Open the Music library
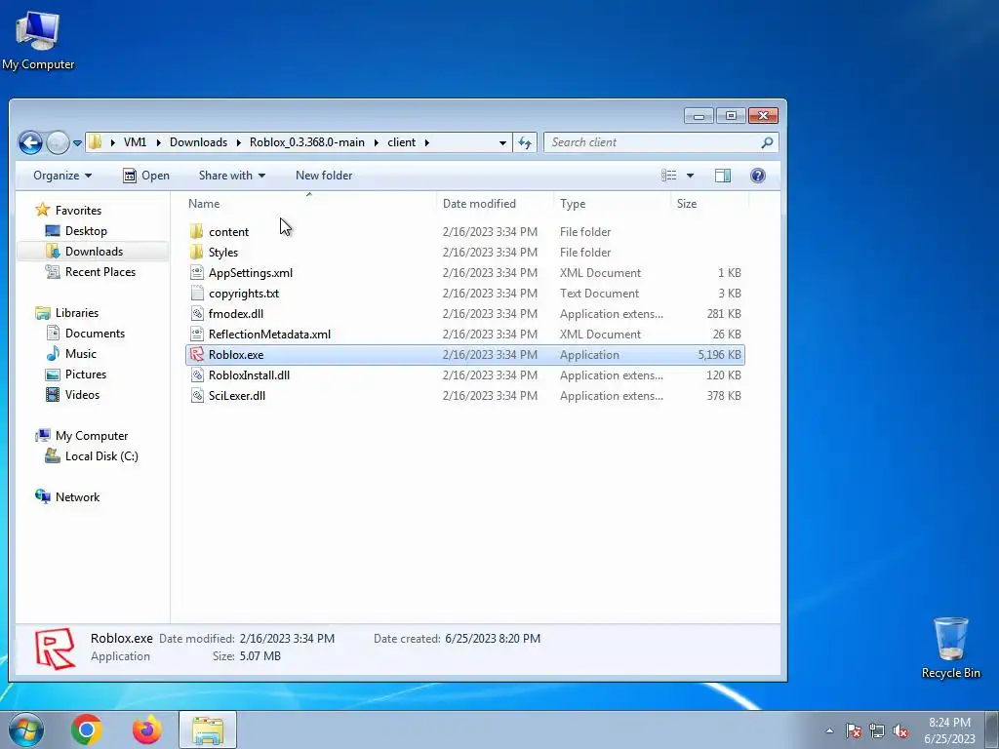 click(80, 353)
